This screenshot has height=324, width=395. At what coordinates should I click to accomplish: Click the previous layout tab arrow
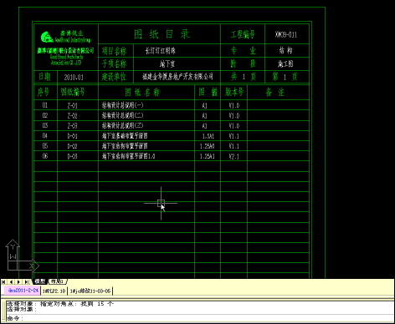(x=12, y=282)
